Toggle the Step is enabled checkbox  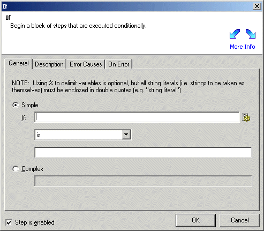coord(9,222)
